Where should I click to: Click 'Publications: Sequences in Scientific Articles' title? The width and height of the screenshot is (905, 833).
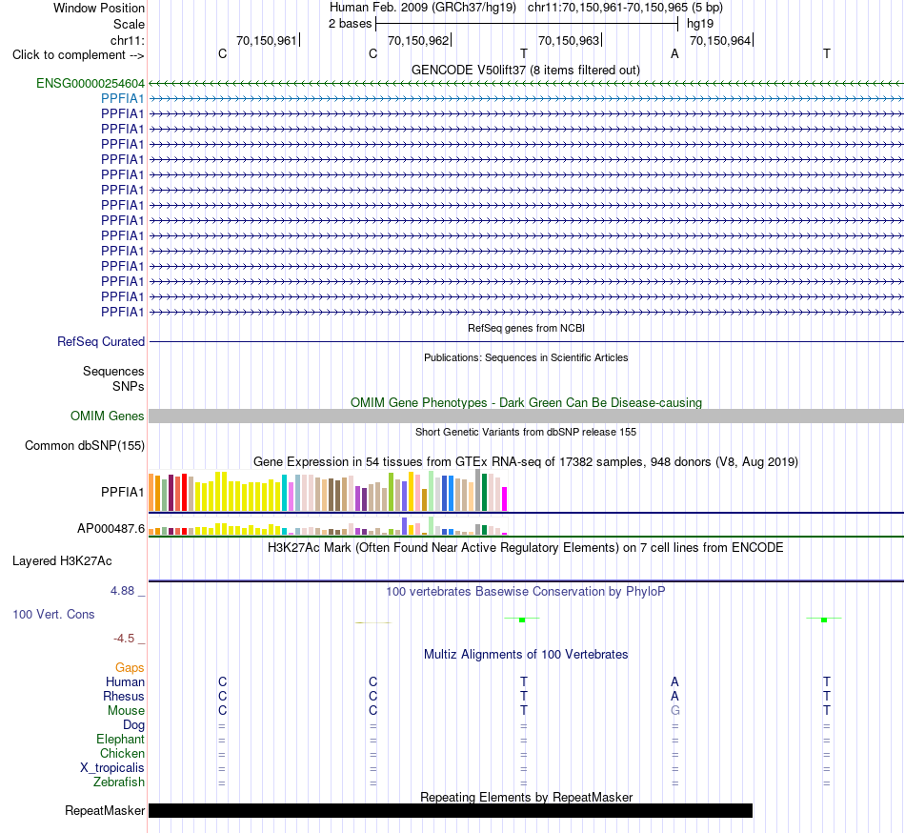coord(526,357)
